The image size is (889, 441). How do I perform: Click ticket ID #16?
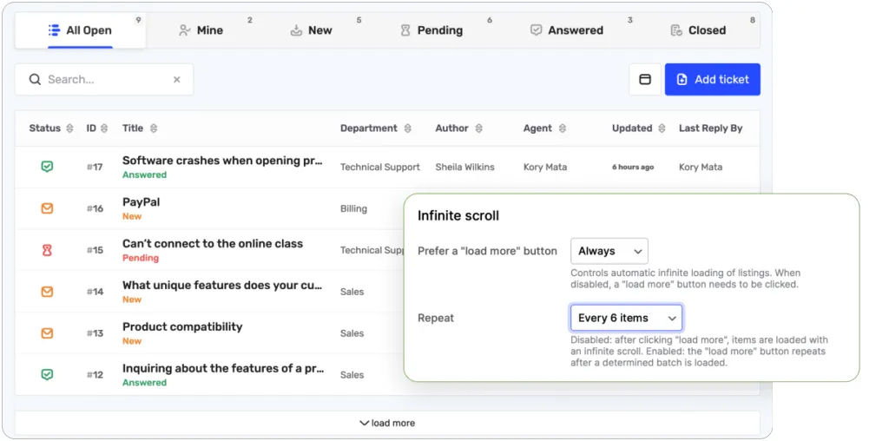tap(95, 208)
